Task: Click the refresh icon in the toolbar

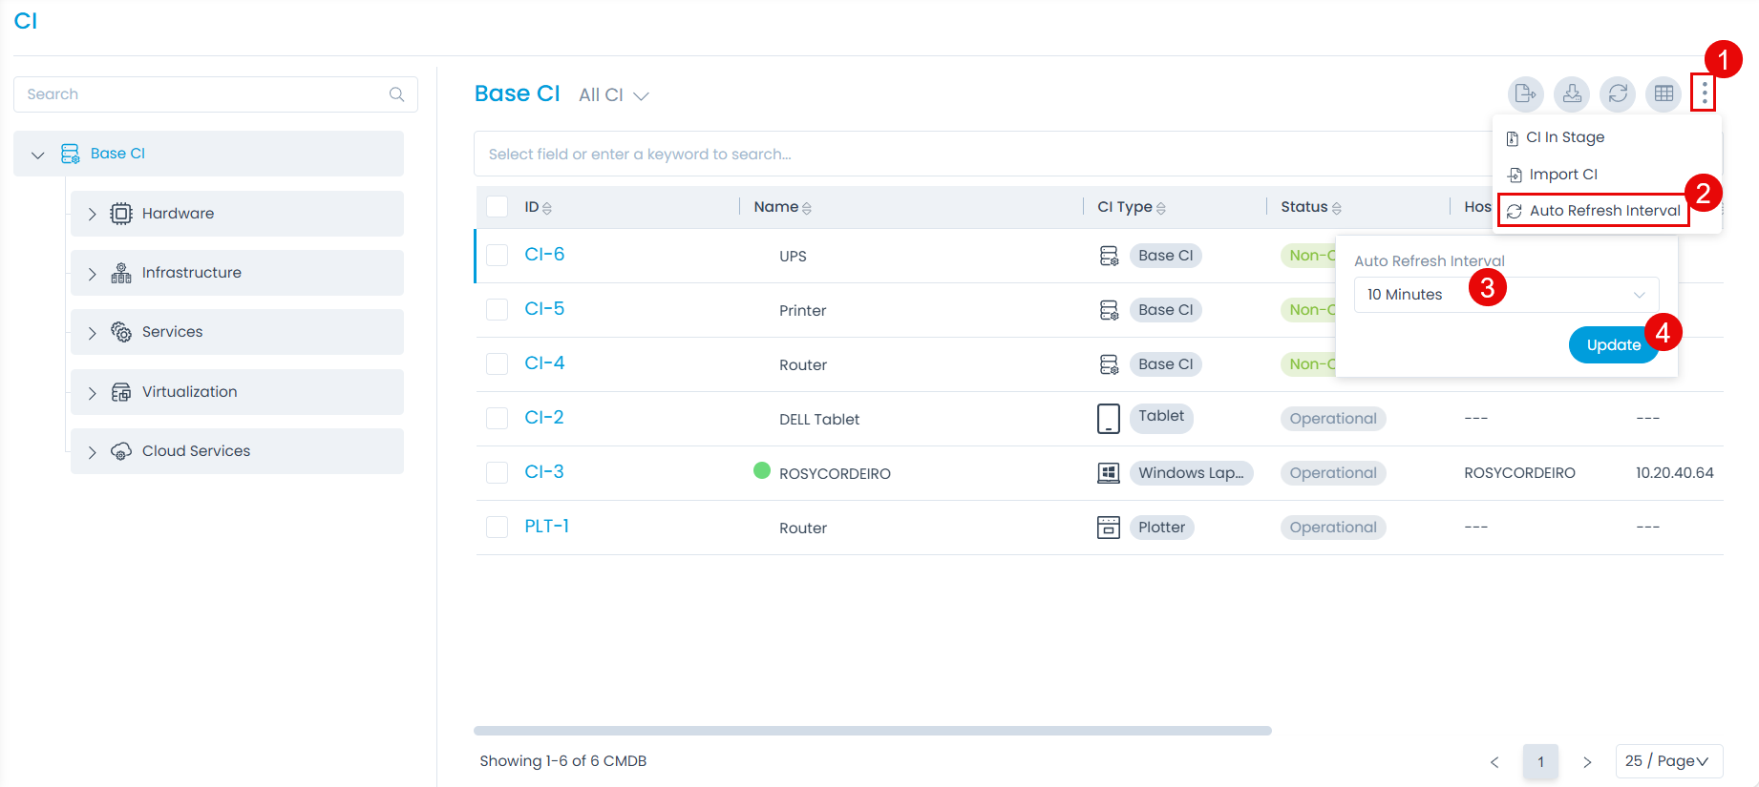Action: 1617,93
